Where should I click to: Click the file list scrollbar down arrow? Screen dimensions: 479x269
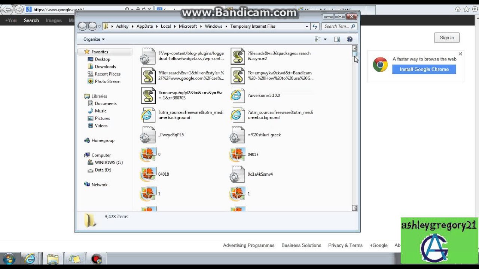coord(355,208)
